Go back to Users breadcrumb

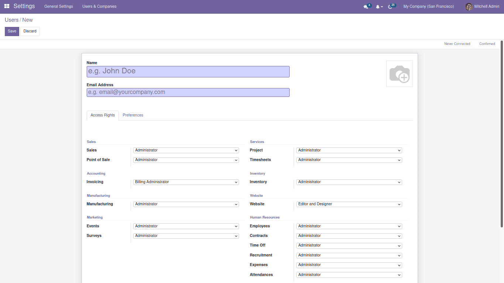click(x=11, y=20)
